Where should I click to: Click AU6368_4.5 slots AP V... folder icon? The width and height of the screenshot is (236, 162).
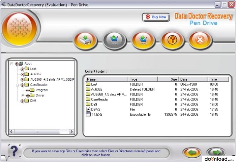88,94
